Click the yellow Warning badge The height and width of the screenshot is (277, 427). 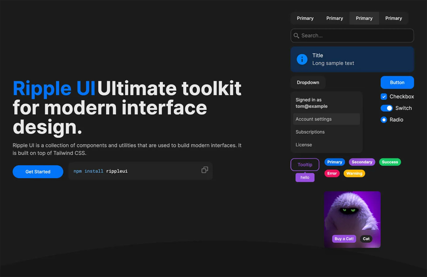(x=354, y=173)
